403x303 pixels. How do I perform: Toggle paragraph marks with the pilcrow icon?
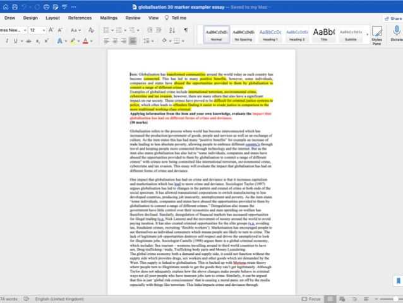click(x=186, y=30)
